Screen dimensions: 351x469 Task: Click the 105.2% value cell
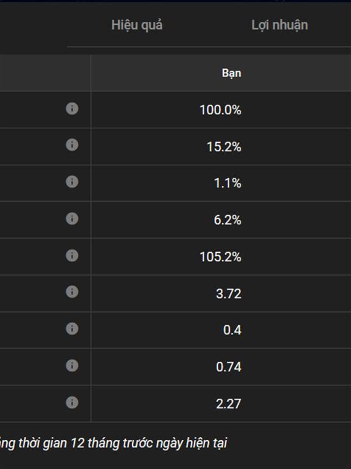[x=221, y=257]
